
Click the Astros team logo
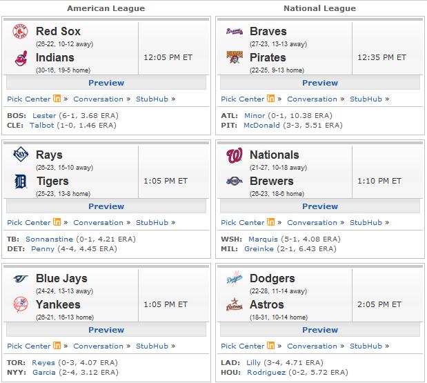(x=235, y=304)
